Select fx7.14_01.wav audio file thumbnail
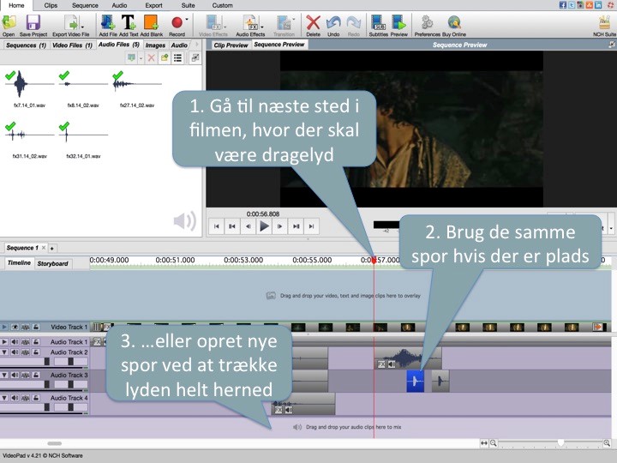This screenshot has height=463, width=617. coord(29,84)
